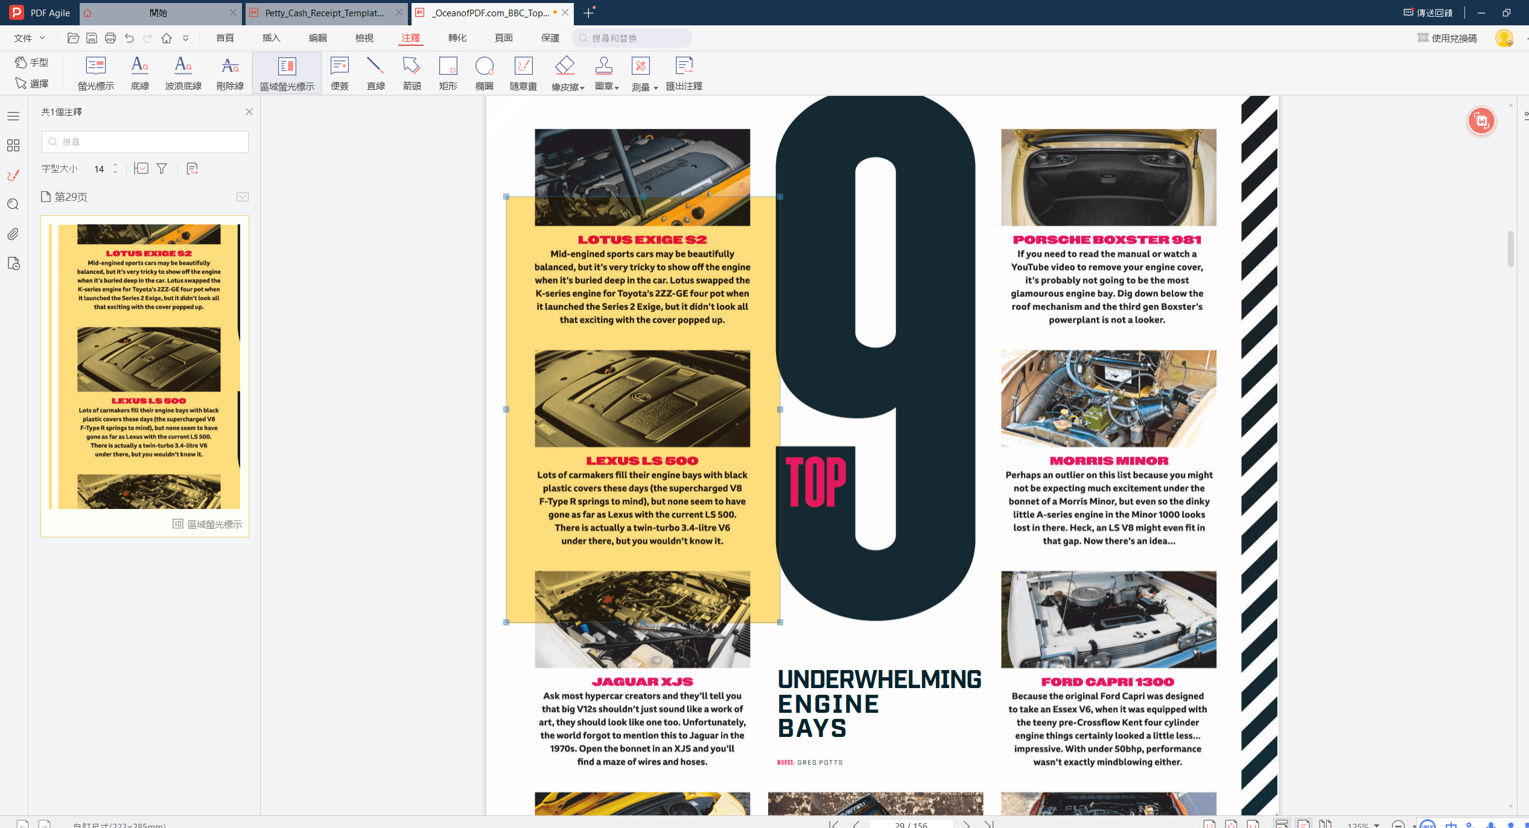Click the annotation filter funnel icon
Viewport: 1529px width, 828px height.
(x=162, y=169)
